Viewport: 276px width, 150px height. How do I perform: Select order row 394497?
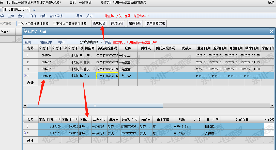(149, 69)
